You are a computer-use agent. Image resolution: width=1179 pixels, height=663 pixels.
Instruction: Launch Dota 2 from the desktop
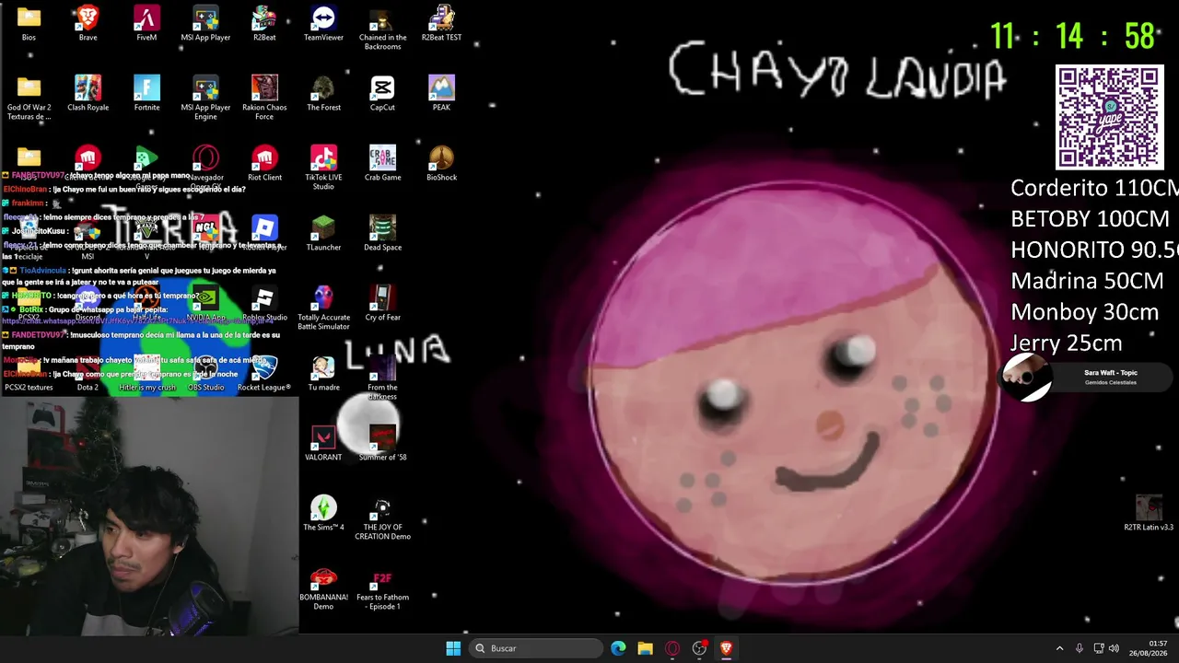(x=88, y=373)
